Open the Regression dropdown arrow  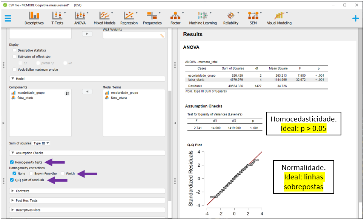[x=137, y=13]
